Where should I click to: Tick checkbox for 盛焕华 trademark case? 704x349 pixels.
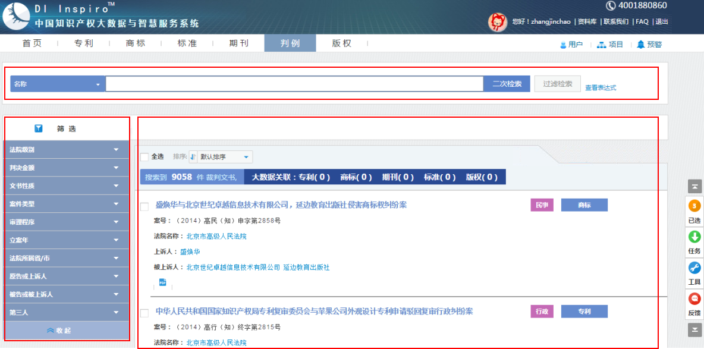click(x=144, y=206)
